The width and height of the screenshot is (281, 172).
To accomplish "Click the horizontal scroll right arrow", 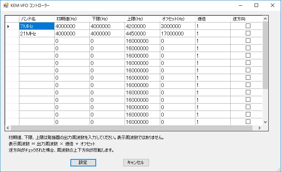I will point(260,128).
